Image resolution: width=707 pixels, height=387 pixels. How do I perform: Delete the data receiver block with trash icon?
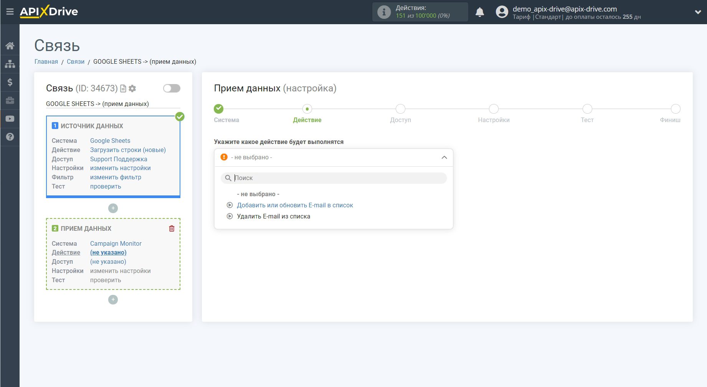pyautogui.click(x=172, y=228)
